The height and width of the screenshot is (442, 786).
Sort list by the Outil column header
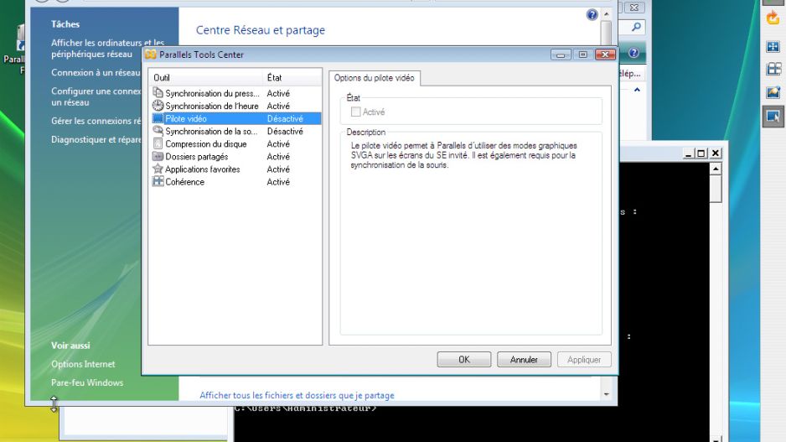(205, 78)
